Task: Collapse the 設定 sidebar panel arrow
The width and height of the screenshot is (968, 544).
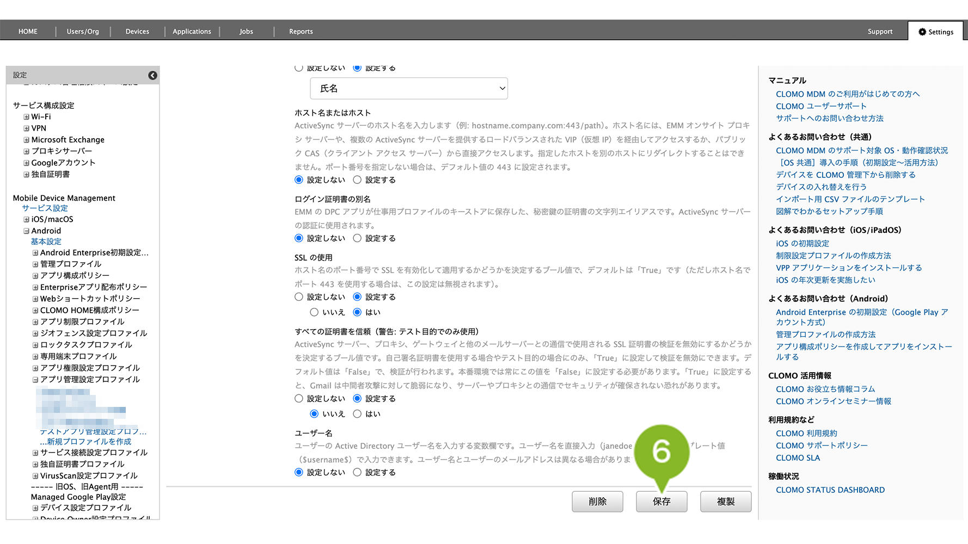Action: [152, 76]
